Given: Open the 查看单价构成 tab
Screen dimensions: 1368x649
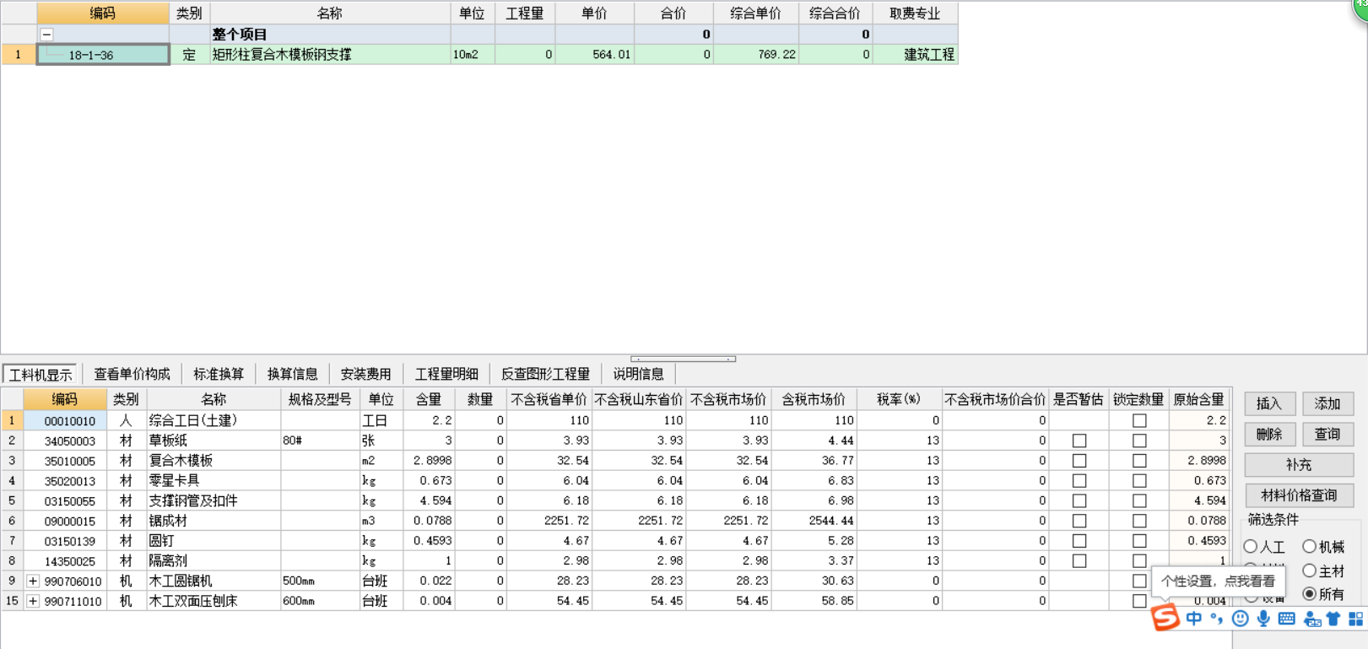Looking at the screenshot, I should tap(132, 374).
